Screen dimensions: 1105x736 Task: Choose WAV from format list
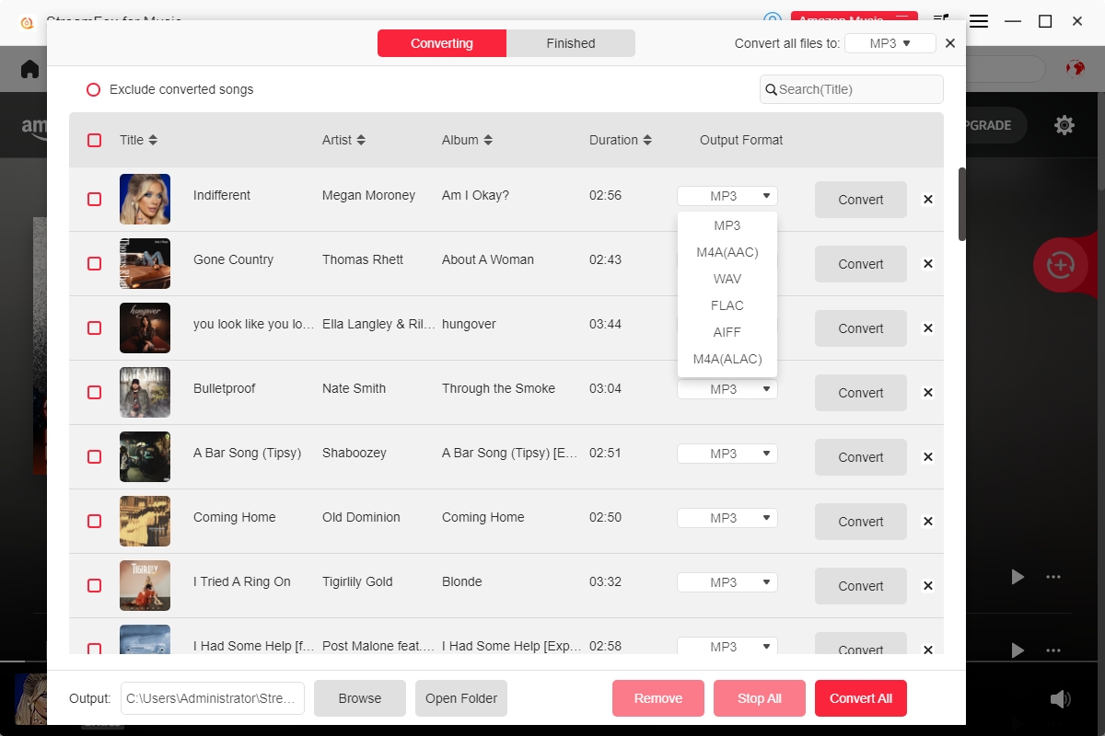(x=727, y=279)
